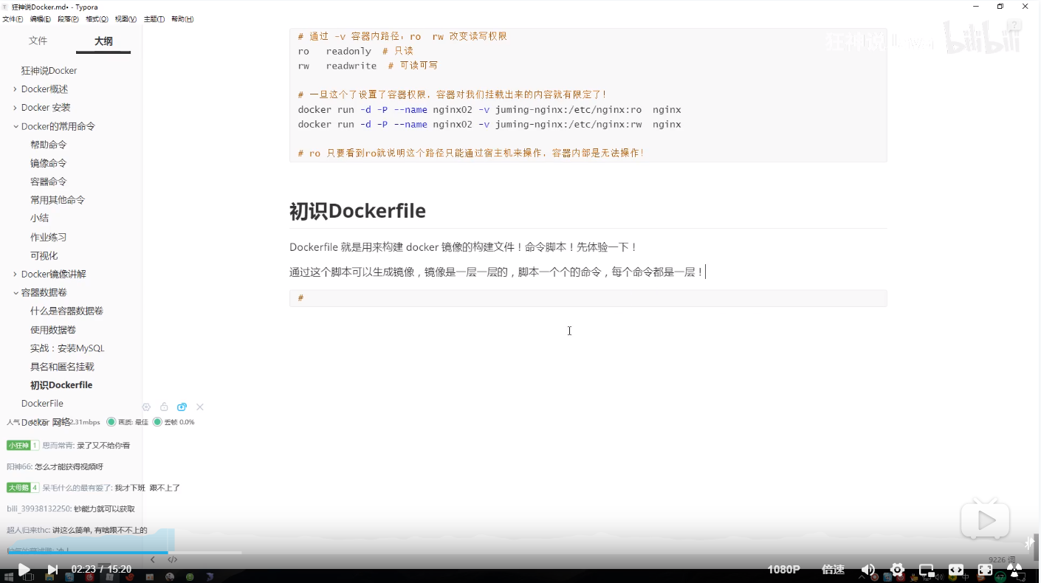1041x583 pixels.
Task: Toggle wide screen mode in the player
Action: tap(956, 570)
